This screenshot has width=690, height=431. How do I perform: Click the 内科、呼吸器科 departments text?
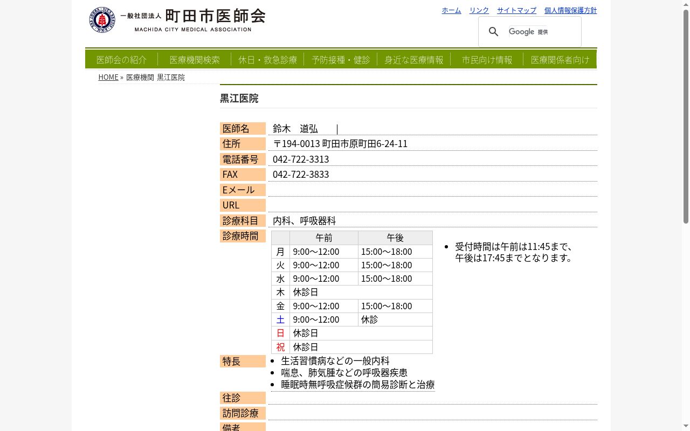pyautogui.click(x=304, y=220)
